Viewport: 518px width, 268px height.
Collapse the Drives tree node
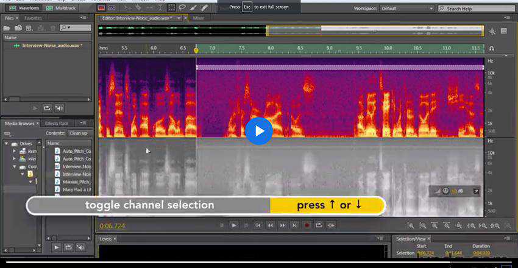7,144
